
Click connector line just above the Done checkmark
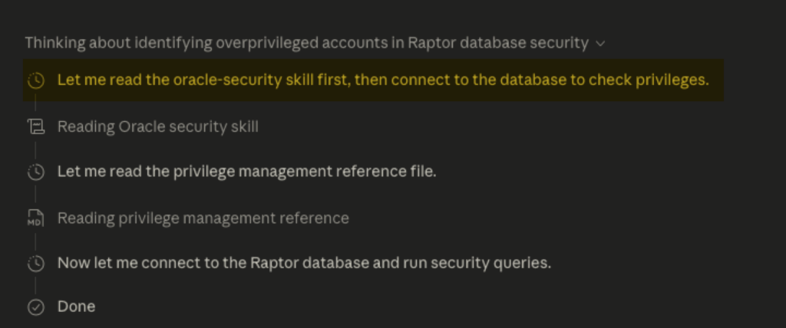click(35, 287)
